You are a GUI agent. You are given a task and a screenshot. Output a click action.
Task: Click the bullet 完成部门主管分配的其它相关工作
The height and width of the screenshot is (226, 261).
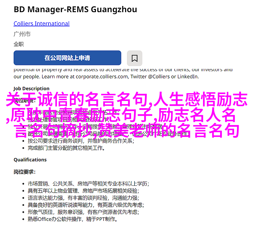click(66, 148)
